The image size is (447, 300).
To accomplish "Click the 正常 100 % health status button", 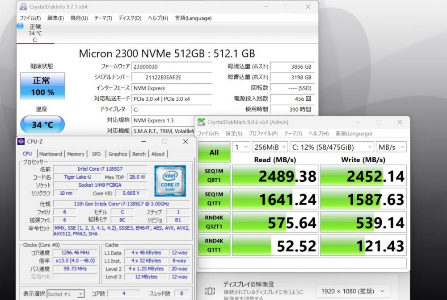I will pos(42,86).
